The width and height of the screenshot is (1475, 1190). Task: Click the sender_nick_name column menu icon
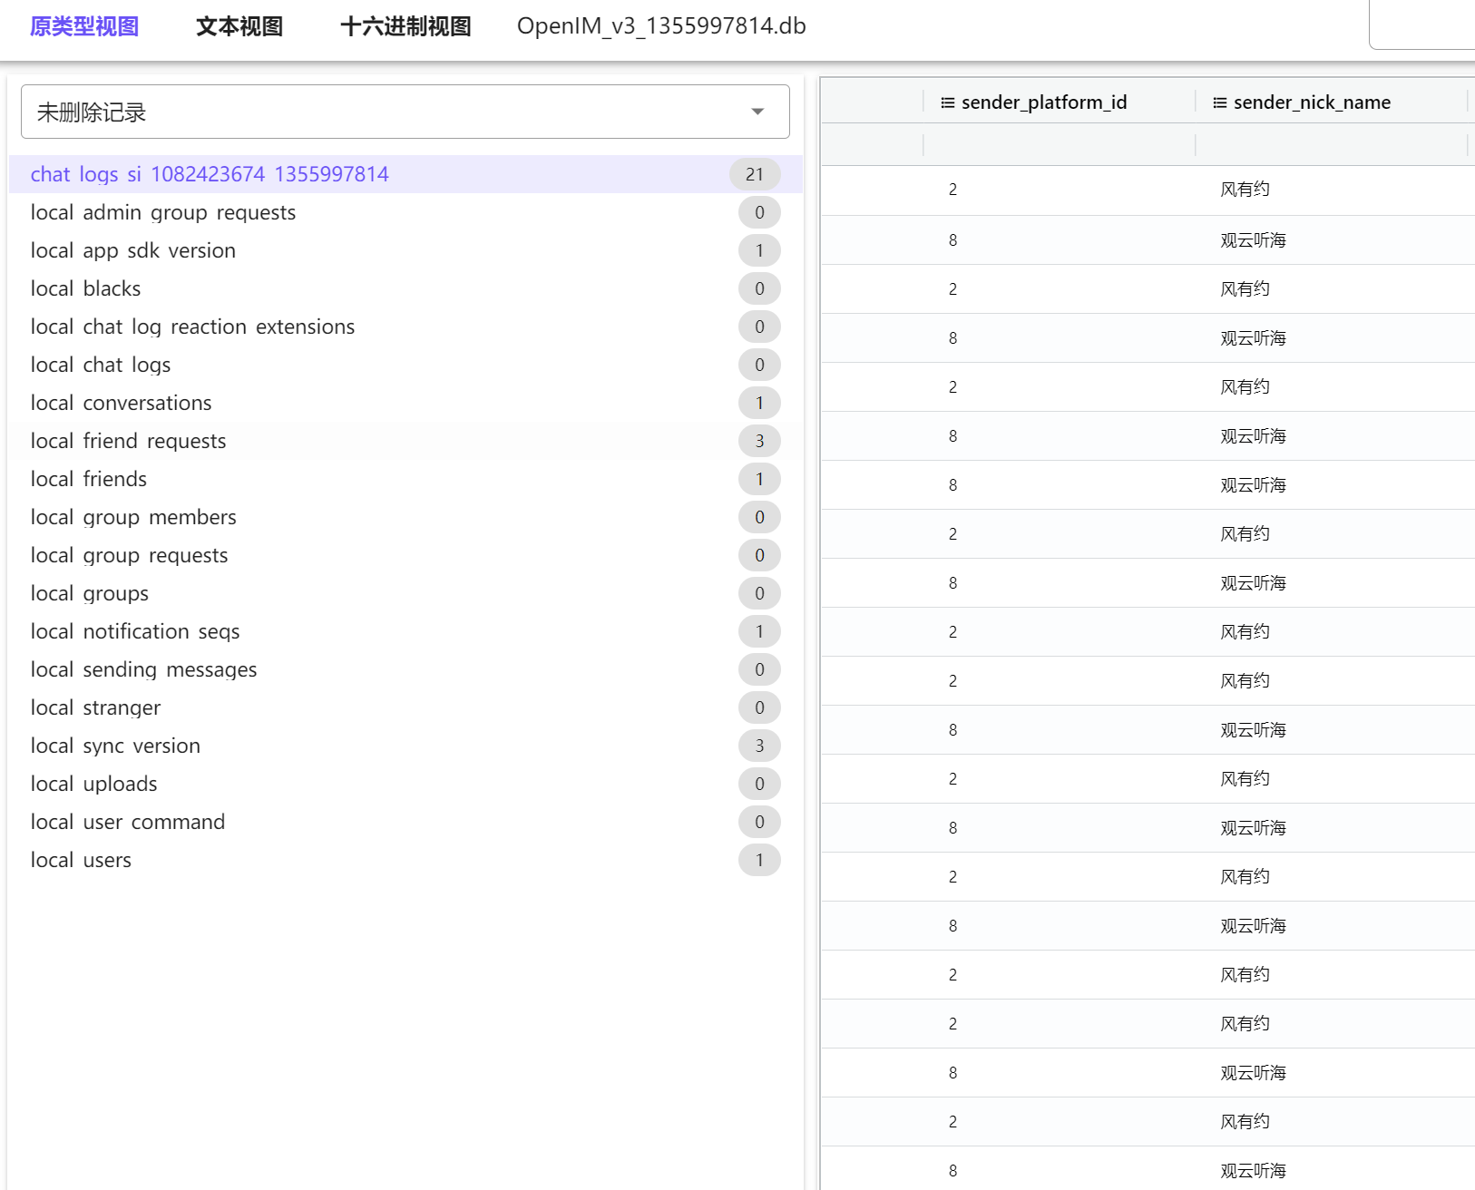[1220, 102]
